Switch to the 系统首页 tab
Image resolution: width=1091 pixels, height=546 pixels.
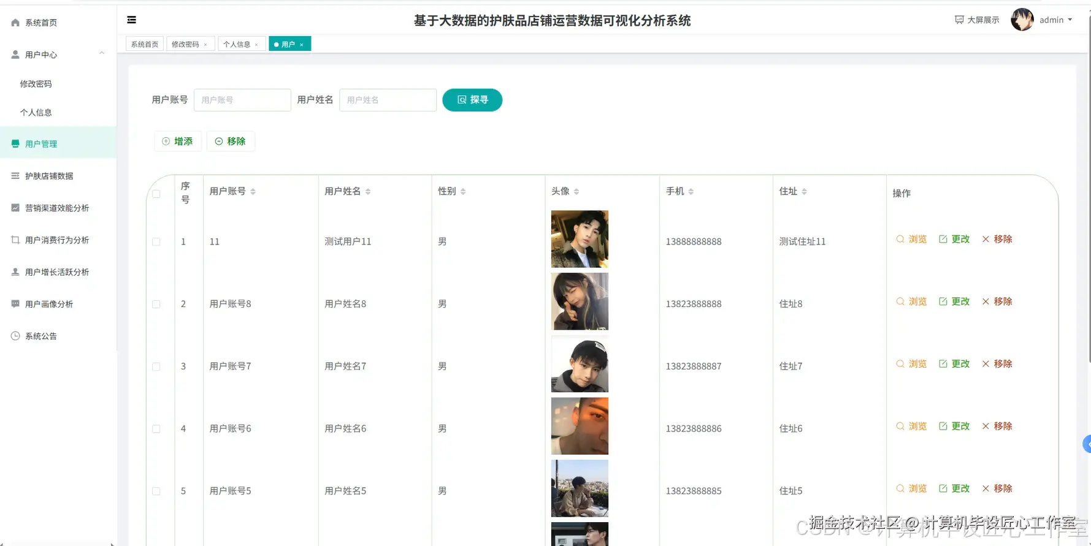click(x=145, y=44)
